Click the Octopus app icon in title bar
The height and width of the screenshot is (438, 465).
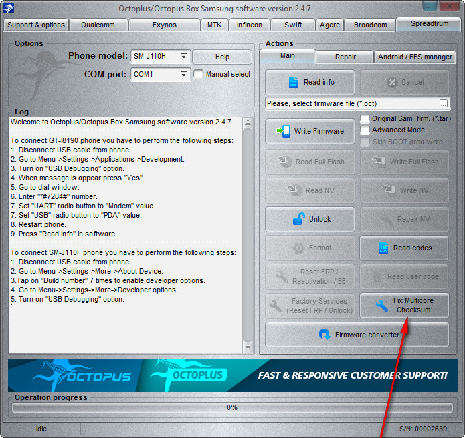tap(9, 8)
